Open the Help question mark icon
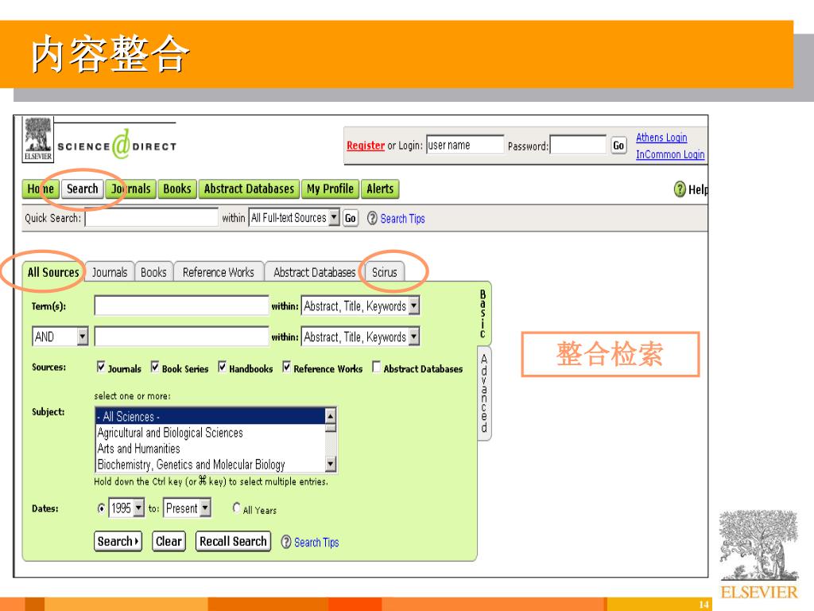 pos(680,189)
